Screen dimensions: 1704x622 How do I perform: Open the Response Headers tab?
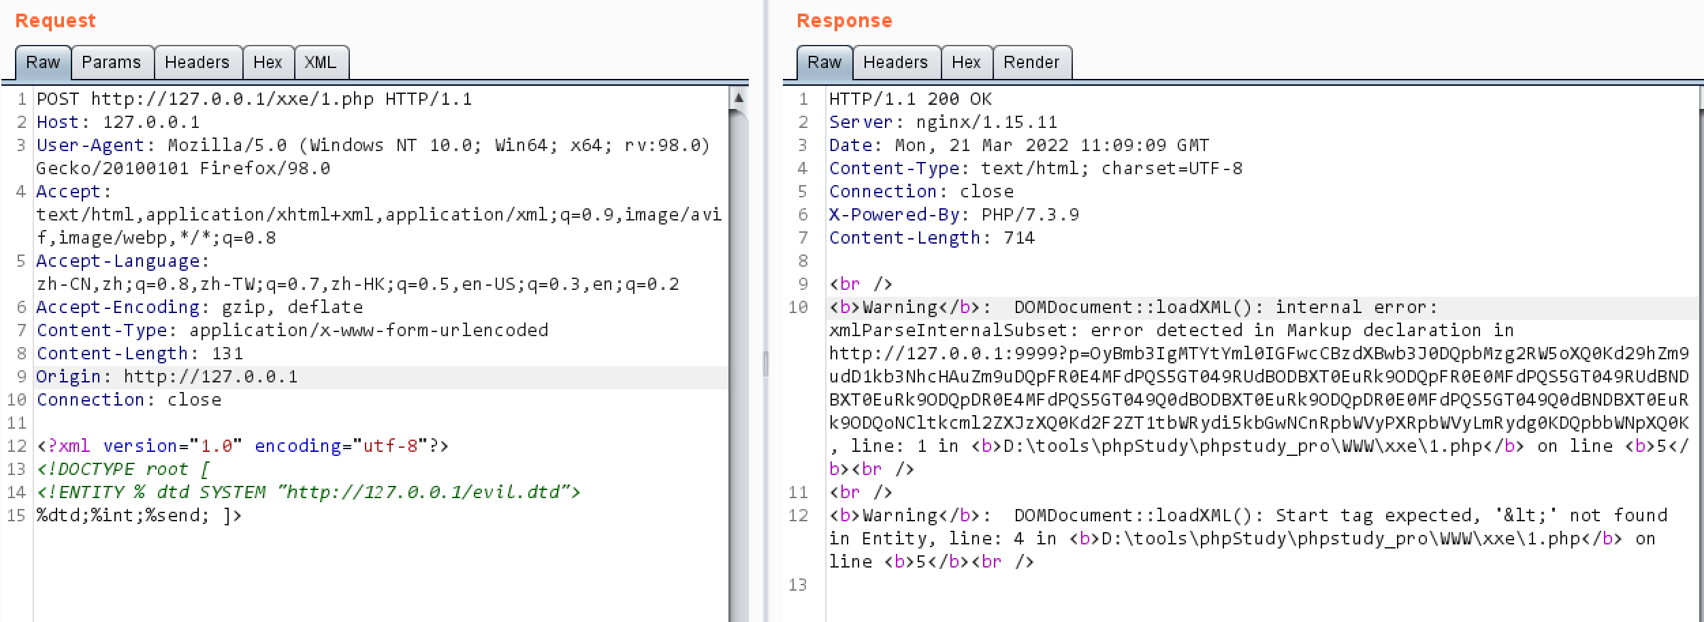pyautogui.click(x=896, y=63)
